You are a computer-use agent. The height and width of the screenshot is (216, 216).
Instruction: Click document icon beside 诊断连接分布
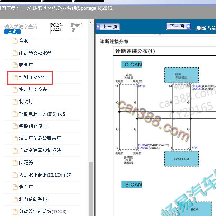pos(15,78)
